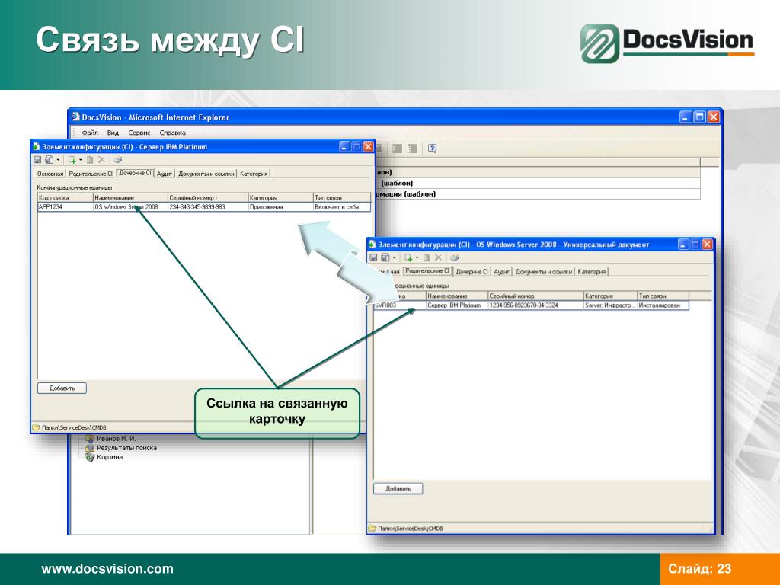Open Документы и ссылки tab in OS Windows Server 2008 window
The width and height of the screenshot is (780, 585).
[544, 272]
